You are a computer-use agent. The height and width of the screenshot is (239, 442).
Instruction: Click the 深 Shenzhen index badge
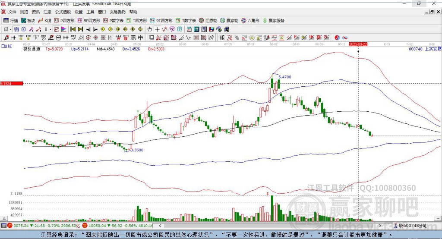[x=85, y=226]
